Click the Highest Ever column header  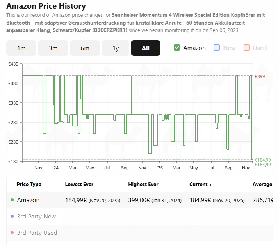point(143,184)
